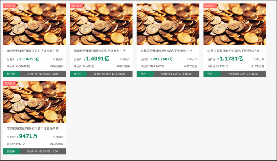Click 配资服务 tag on the 1.1781亿 listing
The height and width of the screenshot is (161, 277).
point(210,6)
